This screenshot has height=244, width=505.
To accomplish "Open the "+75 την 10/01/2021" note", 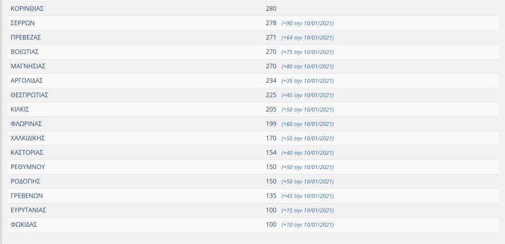I will pos(308,52).
